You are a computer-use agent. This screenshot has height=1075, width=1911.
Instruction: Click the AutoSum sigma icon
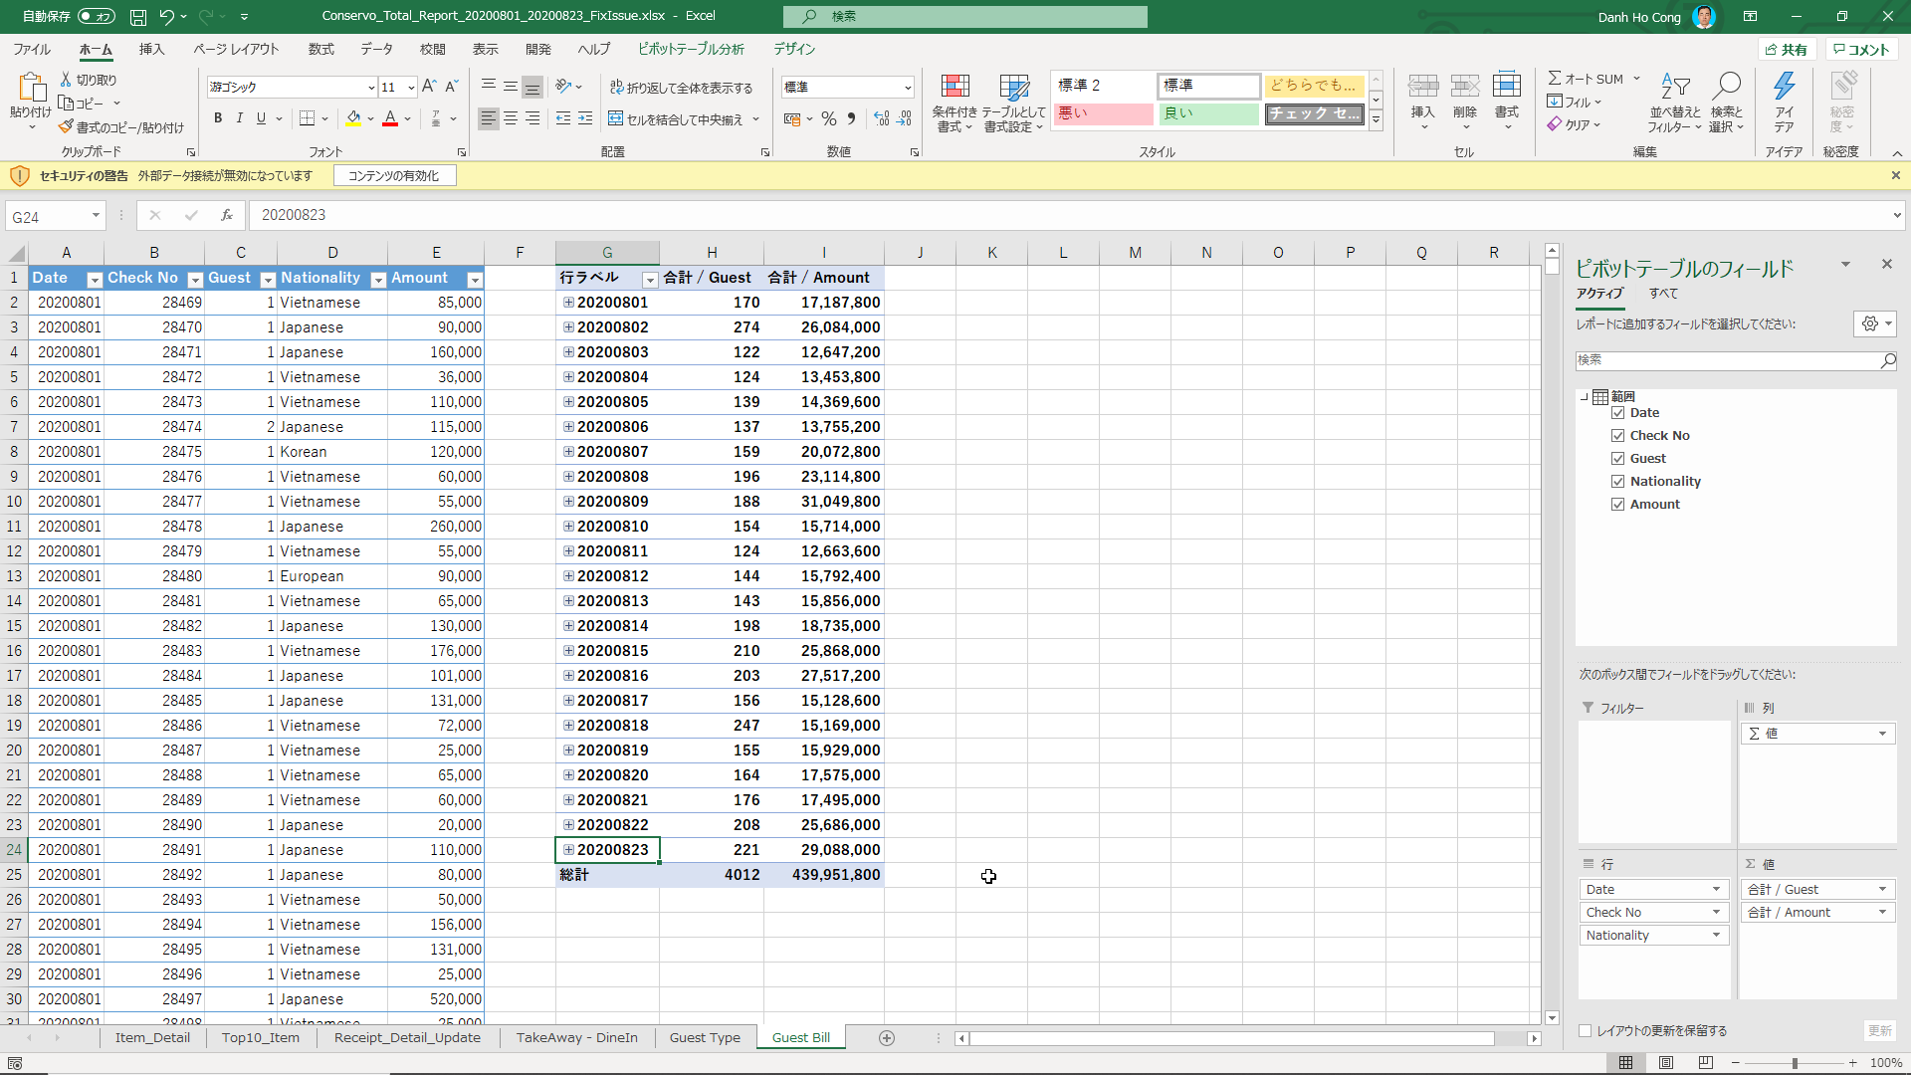[x=1555, y=78]
